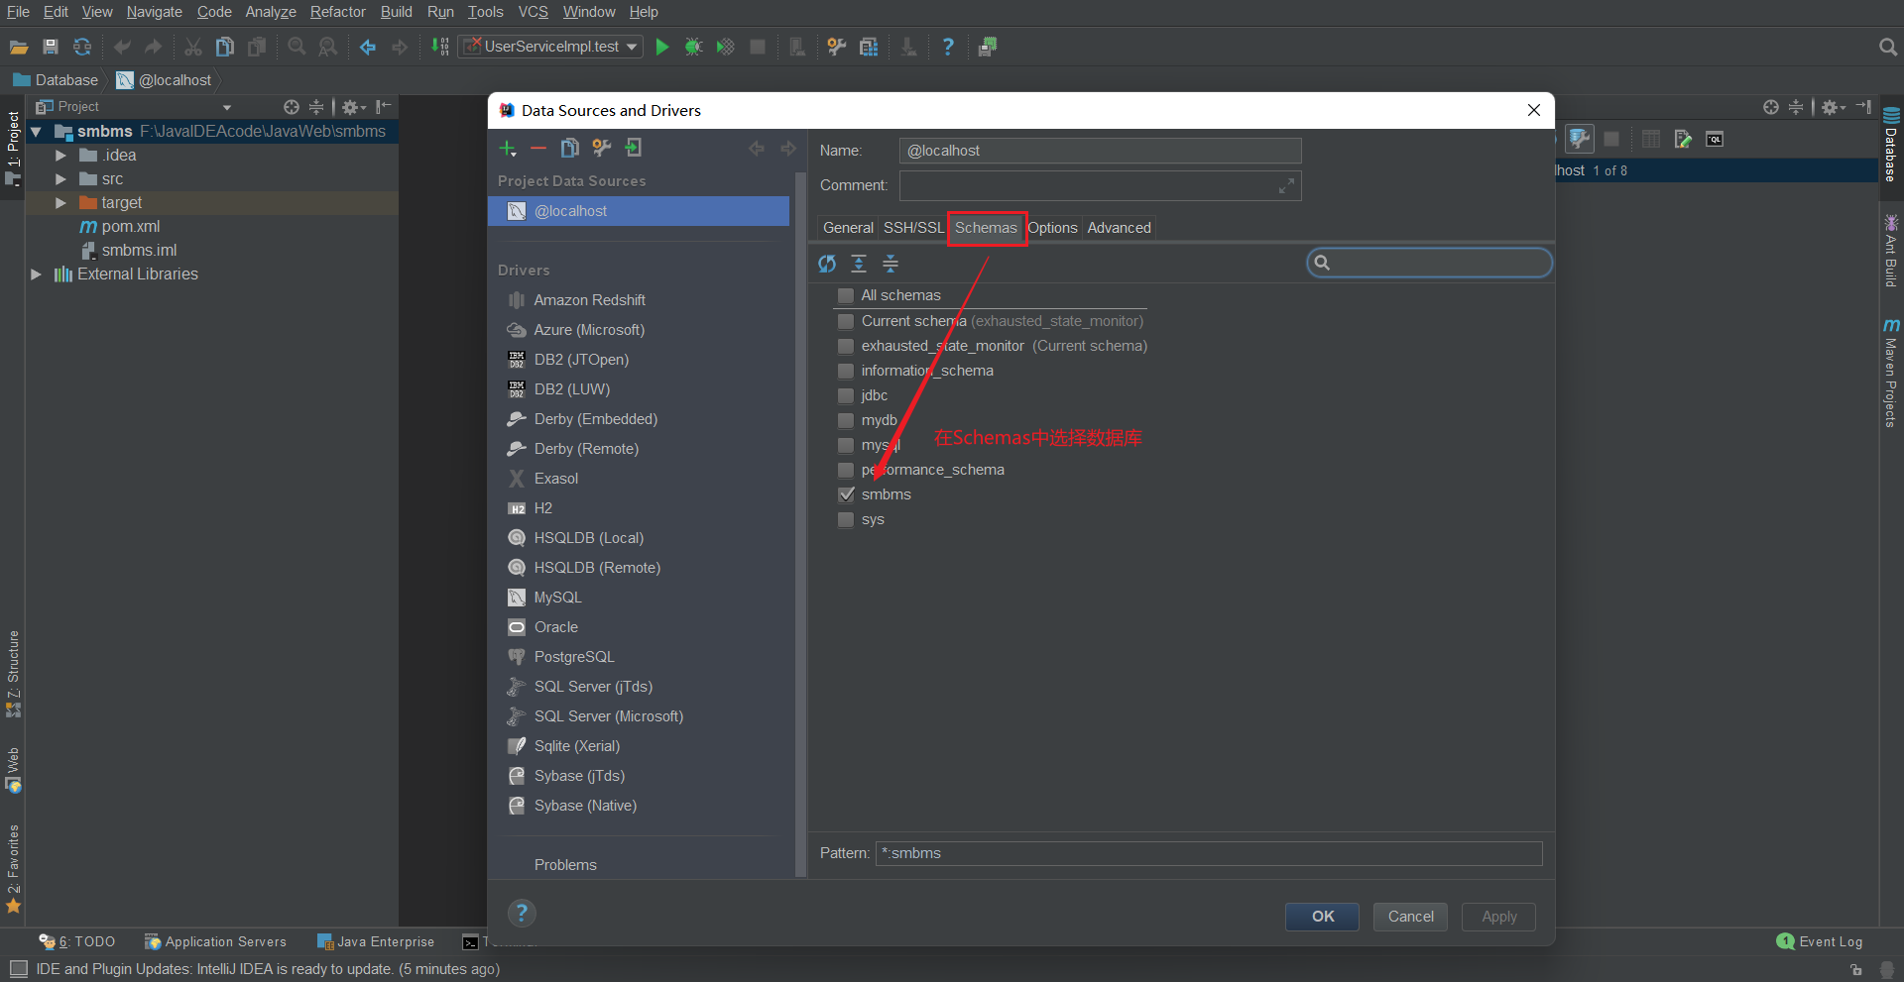
Task: Select the @localhost project data source
Action: coord(639,211)
